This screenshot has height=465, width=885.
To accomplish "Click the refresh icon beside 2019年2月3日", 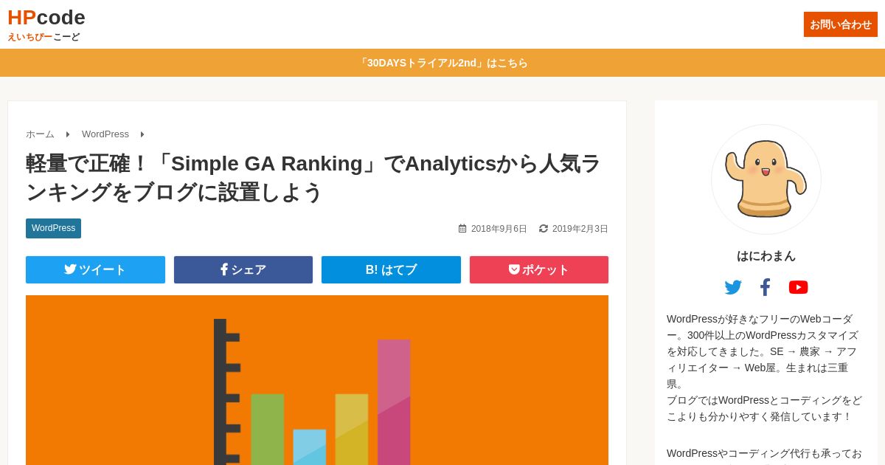I will pyautogui.click(x=544, y=229).
